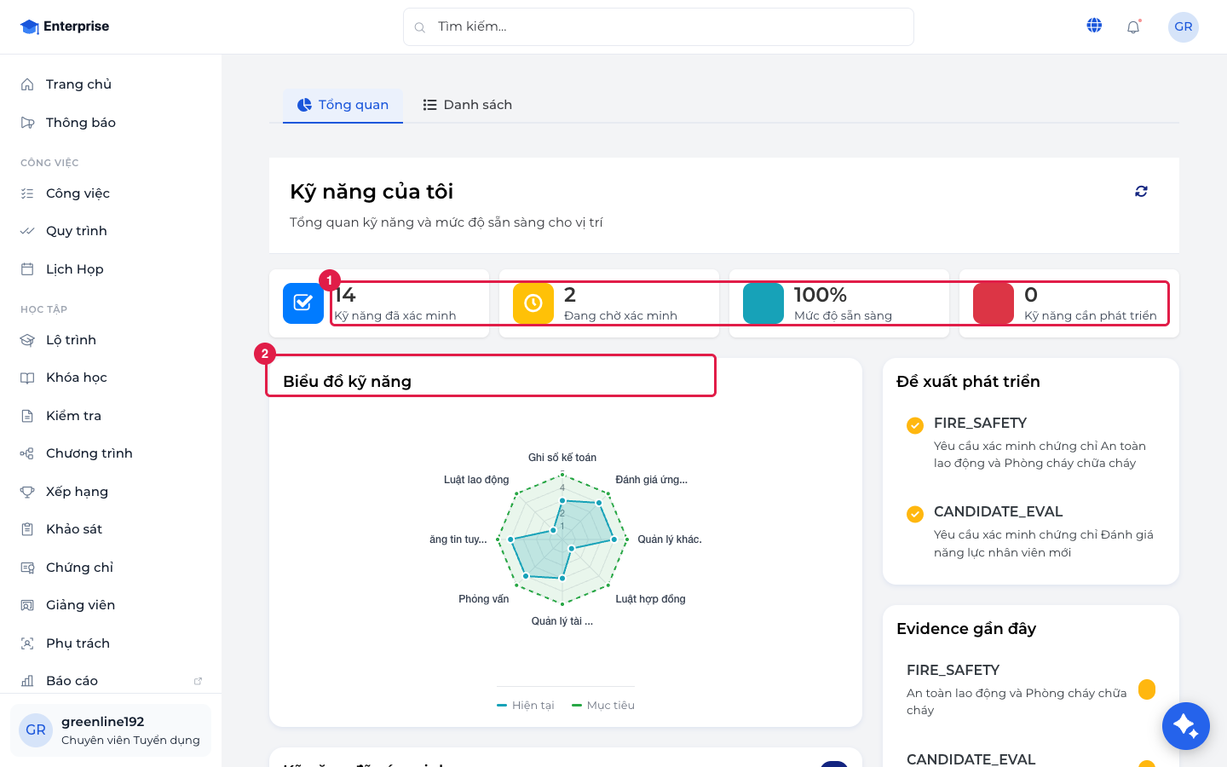Click the teal Mức độ sẵn sàng swatch
The height and width of the screenshot is (767, 1227).
click(763, 303)
